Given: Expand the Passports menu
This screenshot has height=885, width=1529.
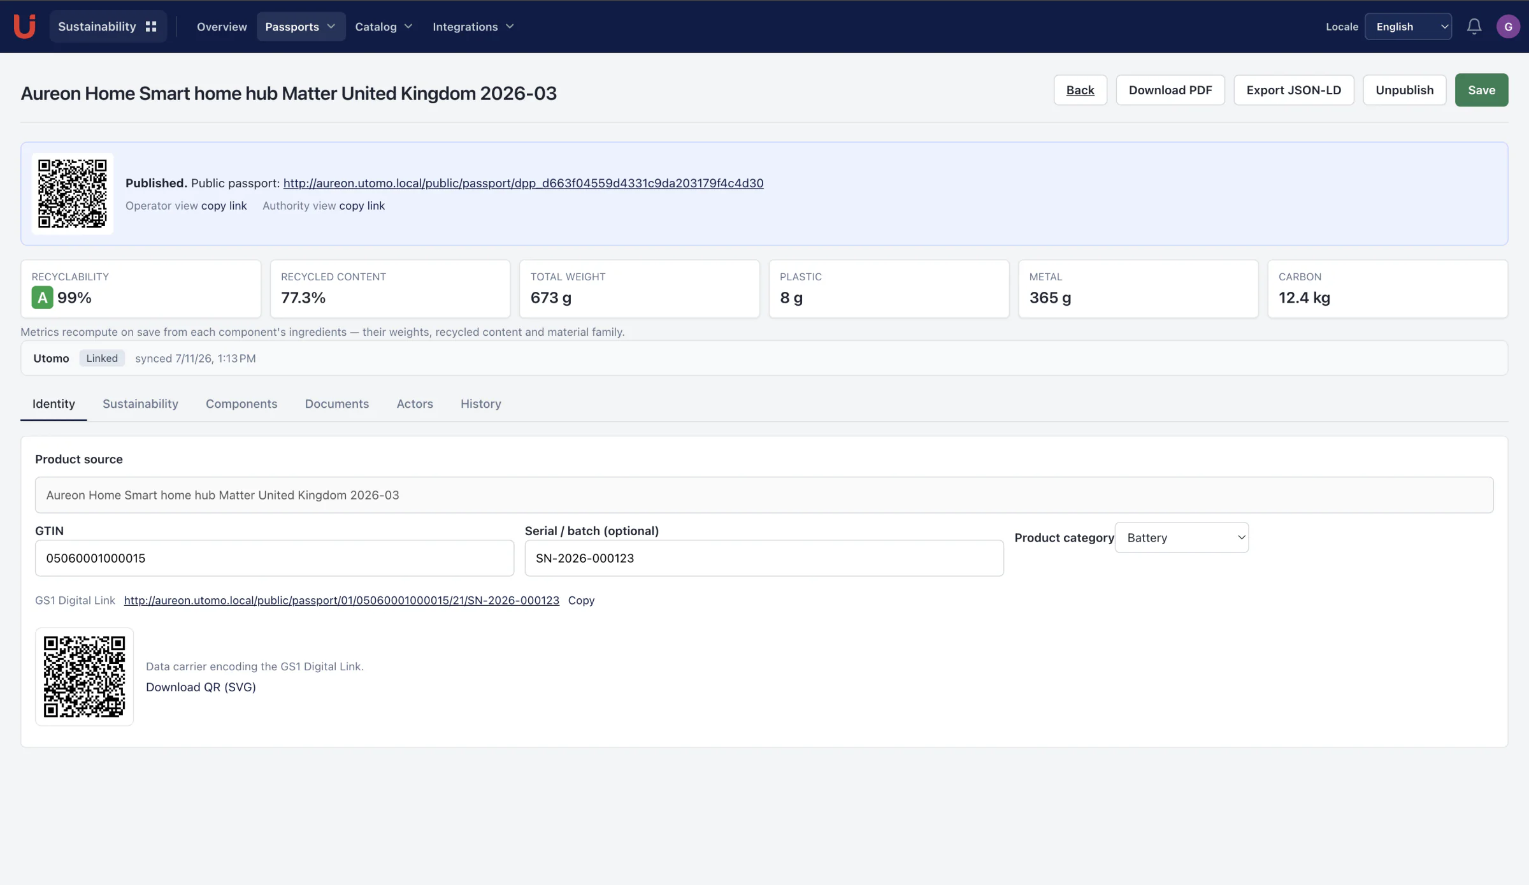Looking at the screenshot, I should pyautogui.click(x=301, y=26).
